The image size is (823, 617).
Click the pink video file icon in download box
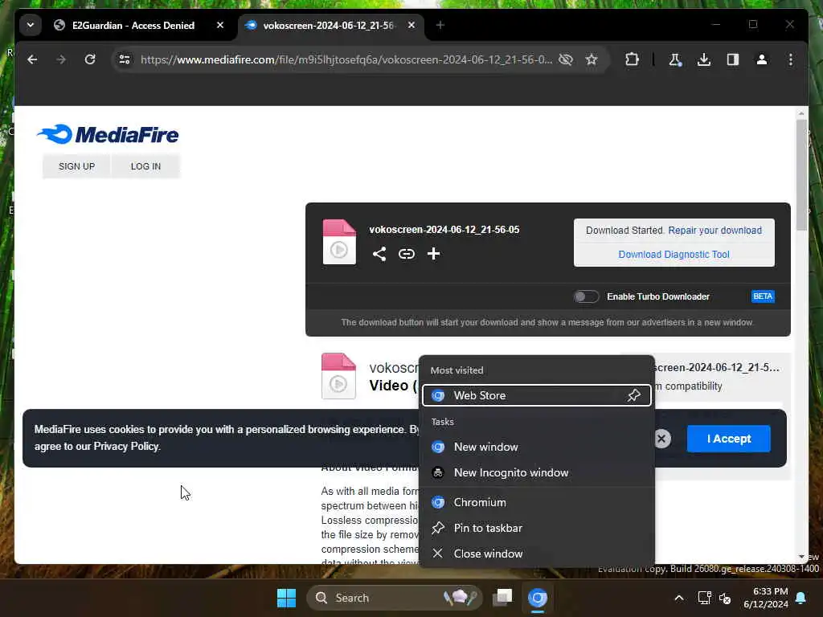click(339, 242)
